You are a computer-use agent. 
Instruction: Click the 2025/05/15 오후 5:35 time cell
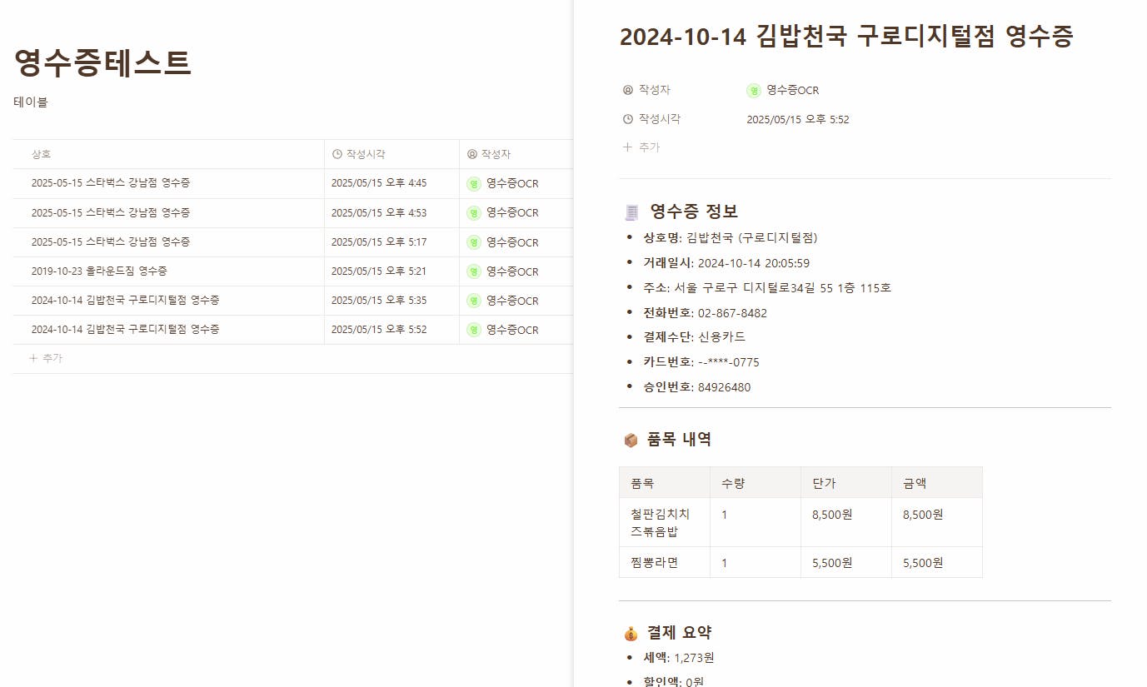(x=391, y=300)
